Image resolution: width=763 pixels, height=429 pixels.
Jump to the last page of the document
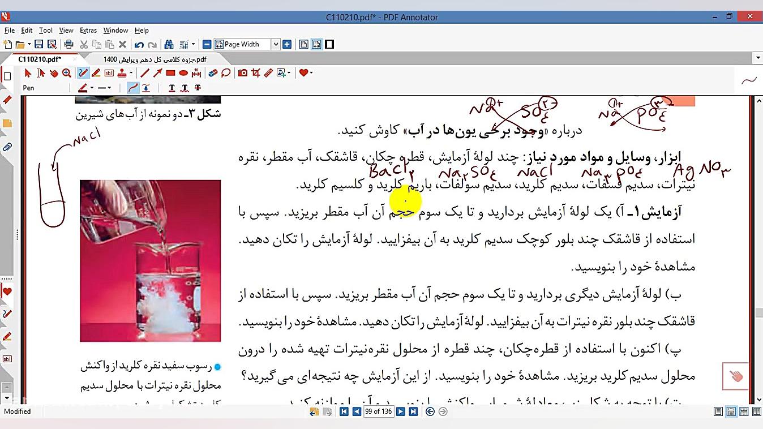(414, 411)
